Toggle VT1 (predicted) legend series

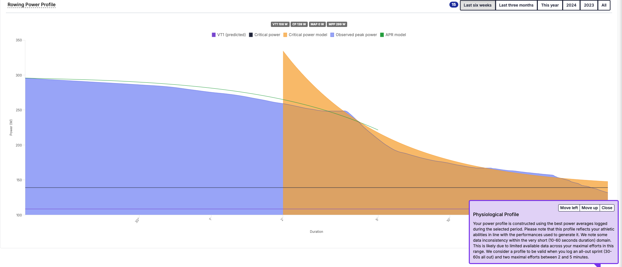pos(229,35)
